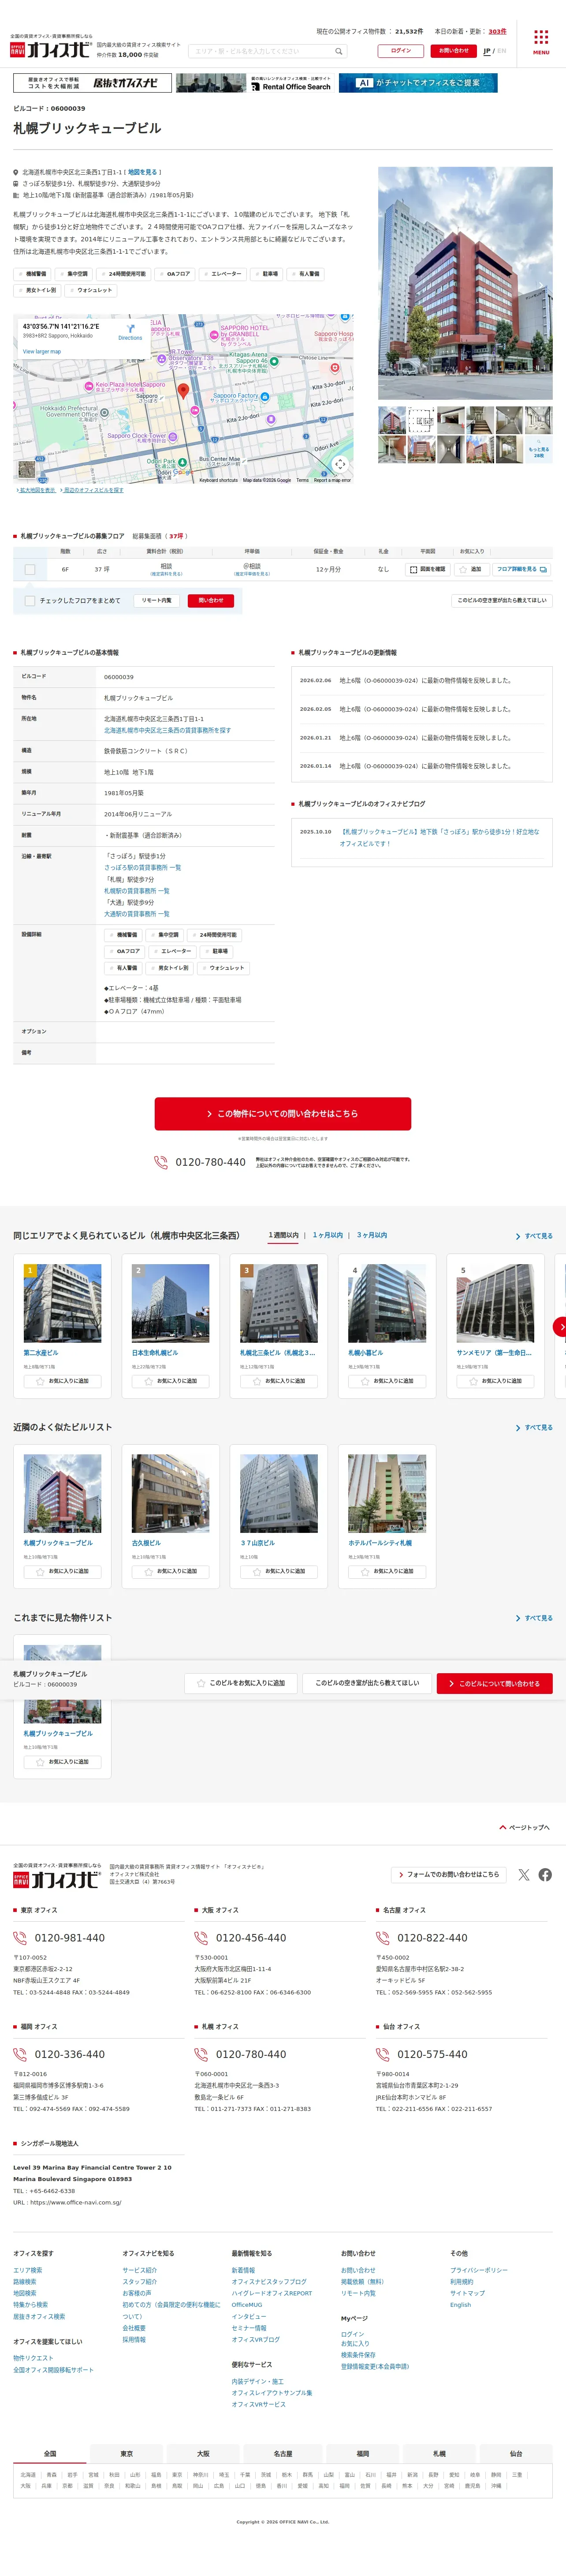Screen dimensions: 566x2576
Task: Click the リモート内覧 button
Action: pyautogui.click(x=157, y=601)
